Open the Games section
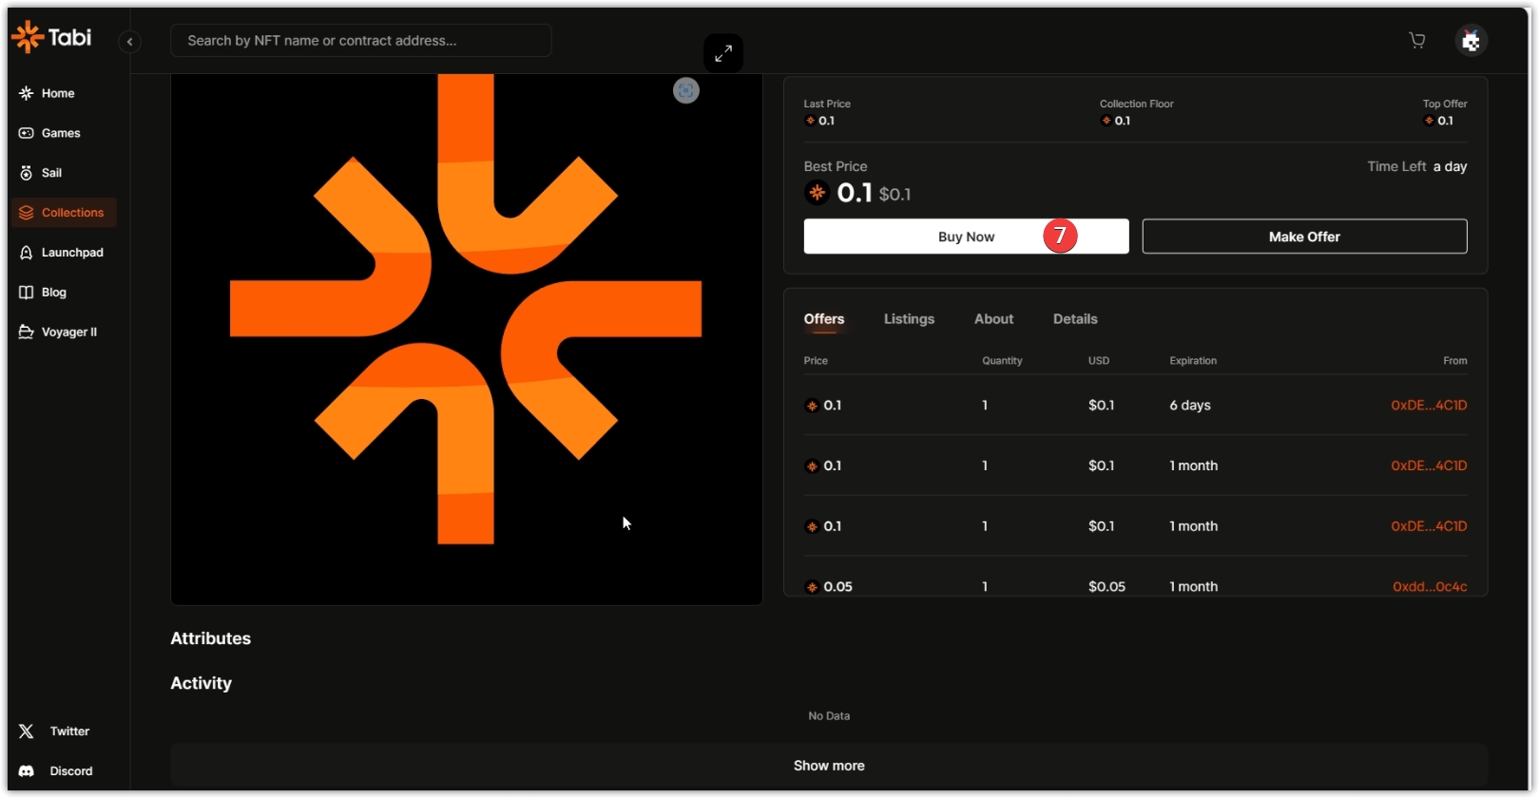Image resolution: width=1539 pixels, height=798 pixels. click(60, 133)
